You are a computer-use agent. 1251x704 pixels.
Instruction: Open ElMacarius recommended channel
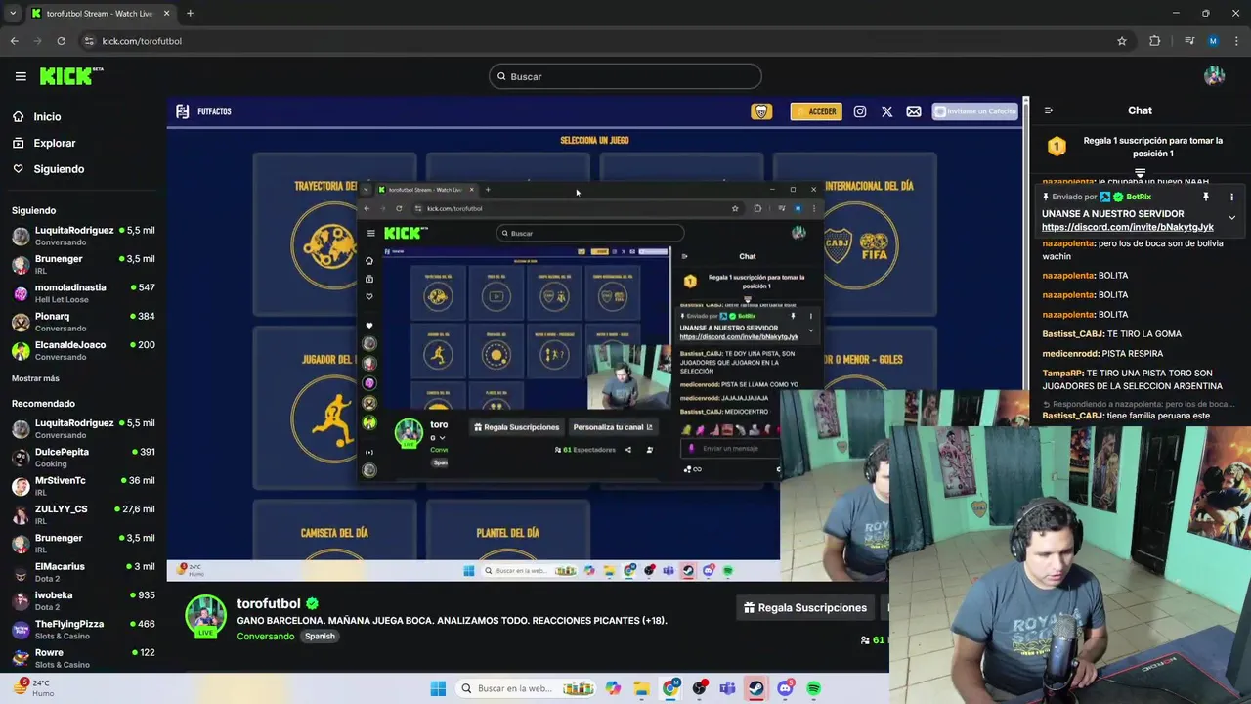[x=84, y=572]
